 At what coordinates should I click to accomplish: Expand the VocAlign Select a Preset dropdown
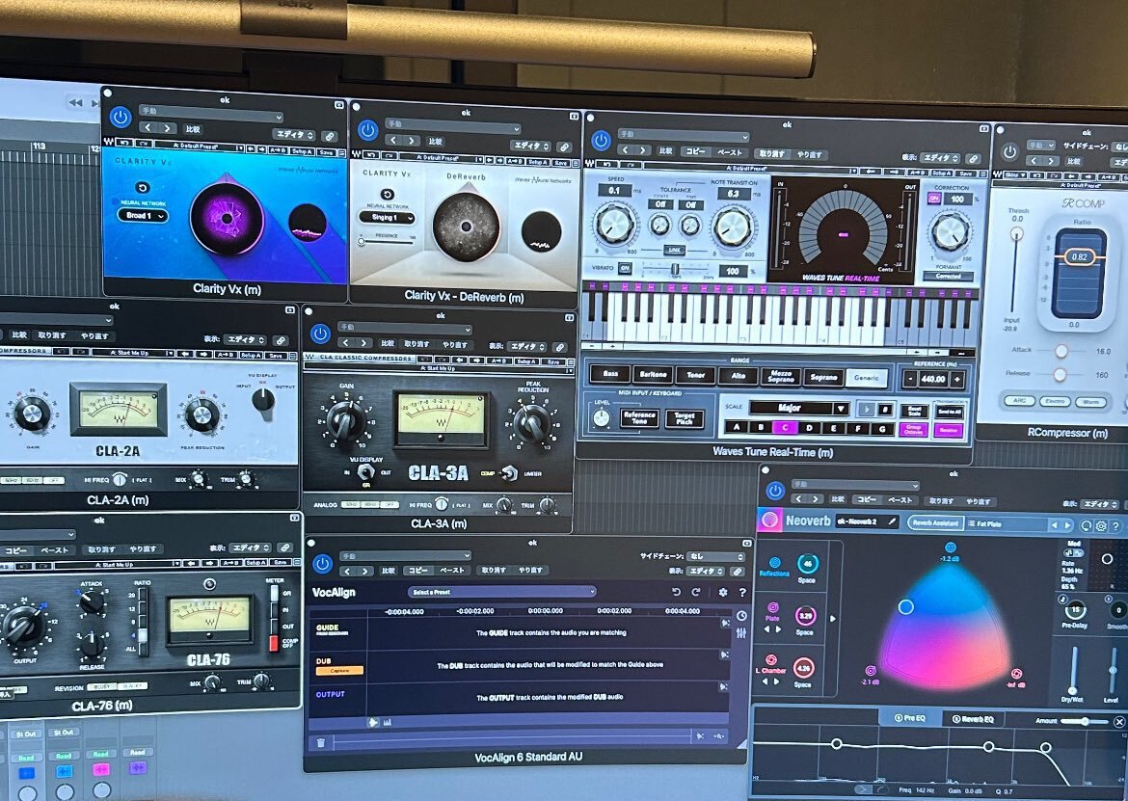point(501,592)
